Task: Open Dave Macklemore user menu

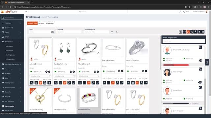Action: coord(200,12)
